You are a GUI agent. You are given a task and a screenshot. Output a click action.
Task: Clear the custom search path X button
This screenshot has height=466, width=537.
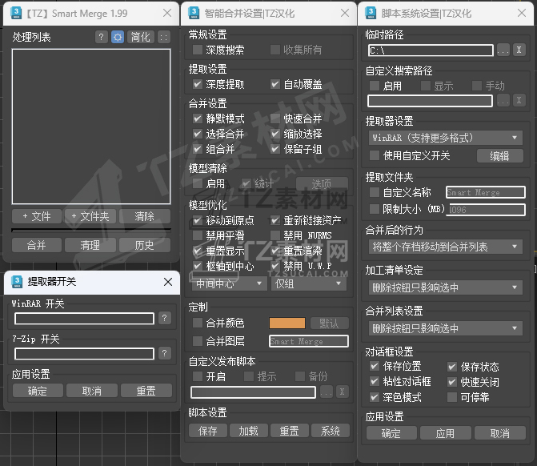coord(519,101)
